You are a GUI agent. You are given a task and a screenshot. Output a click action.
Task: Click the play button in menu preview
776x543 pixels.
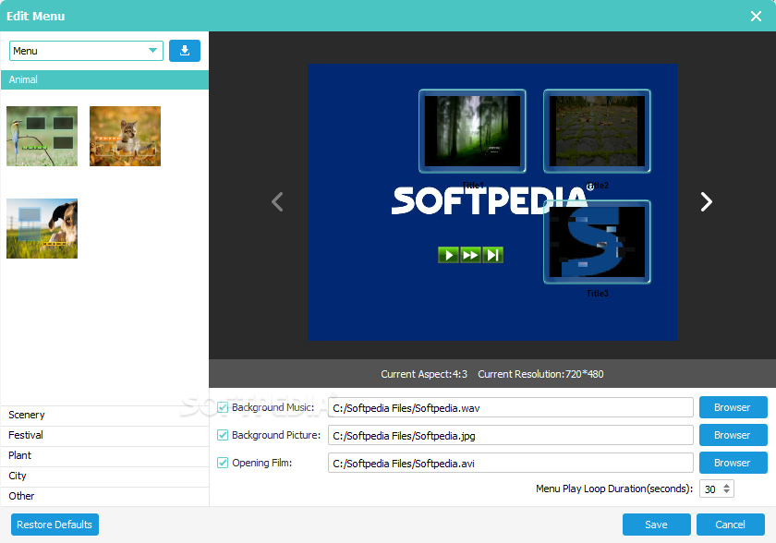448,255
